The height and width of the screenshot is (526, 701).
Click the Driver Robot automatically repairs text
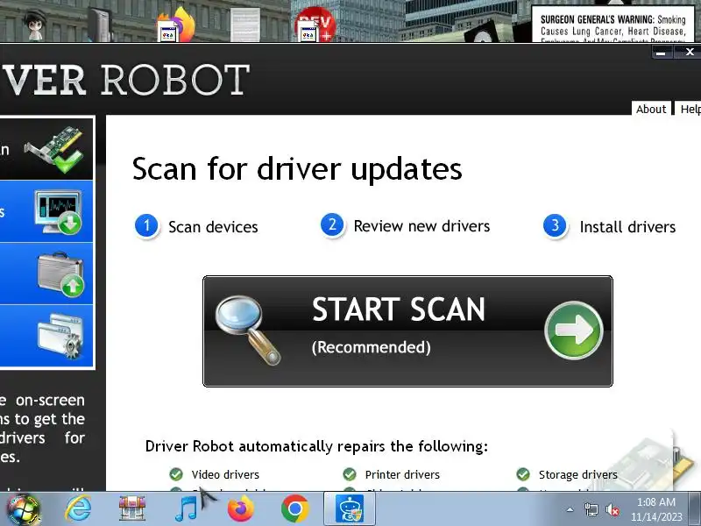click(316, 446)
